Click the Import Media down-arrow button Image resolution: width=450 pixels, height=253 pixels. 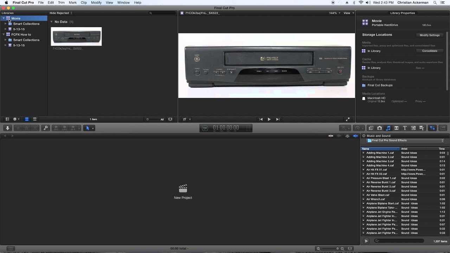click(7, 128)
